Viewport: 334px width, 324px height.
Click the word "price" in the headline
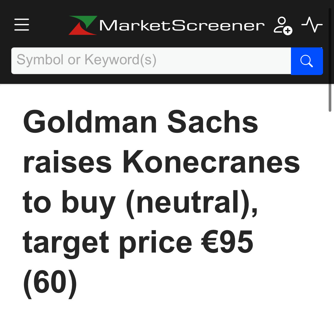pos(156,243)
